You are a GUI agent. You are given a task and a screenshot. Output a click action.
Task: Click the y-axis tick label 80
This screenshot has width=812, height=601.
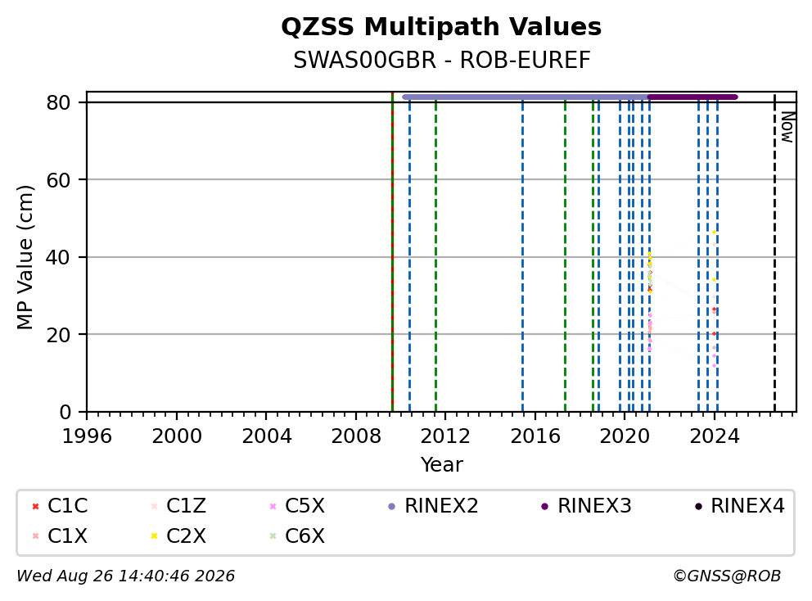[58, 102]
